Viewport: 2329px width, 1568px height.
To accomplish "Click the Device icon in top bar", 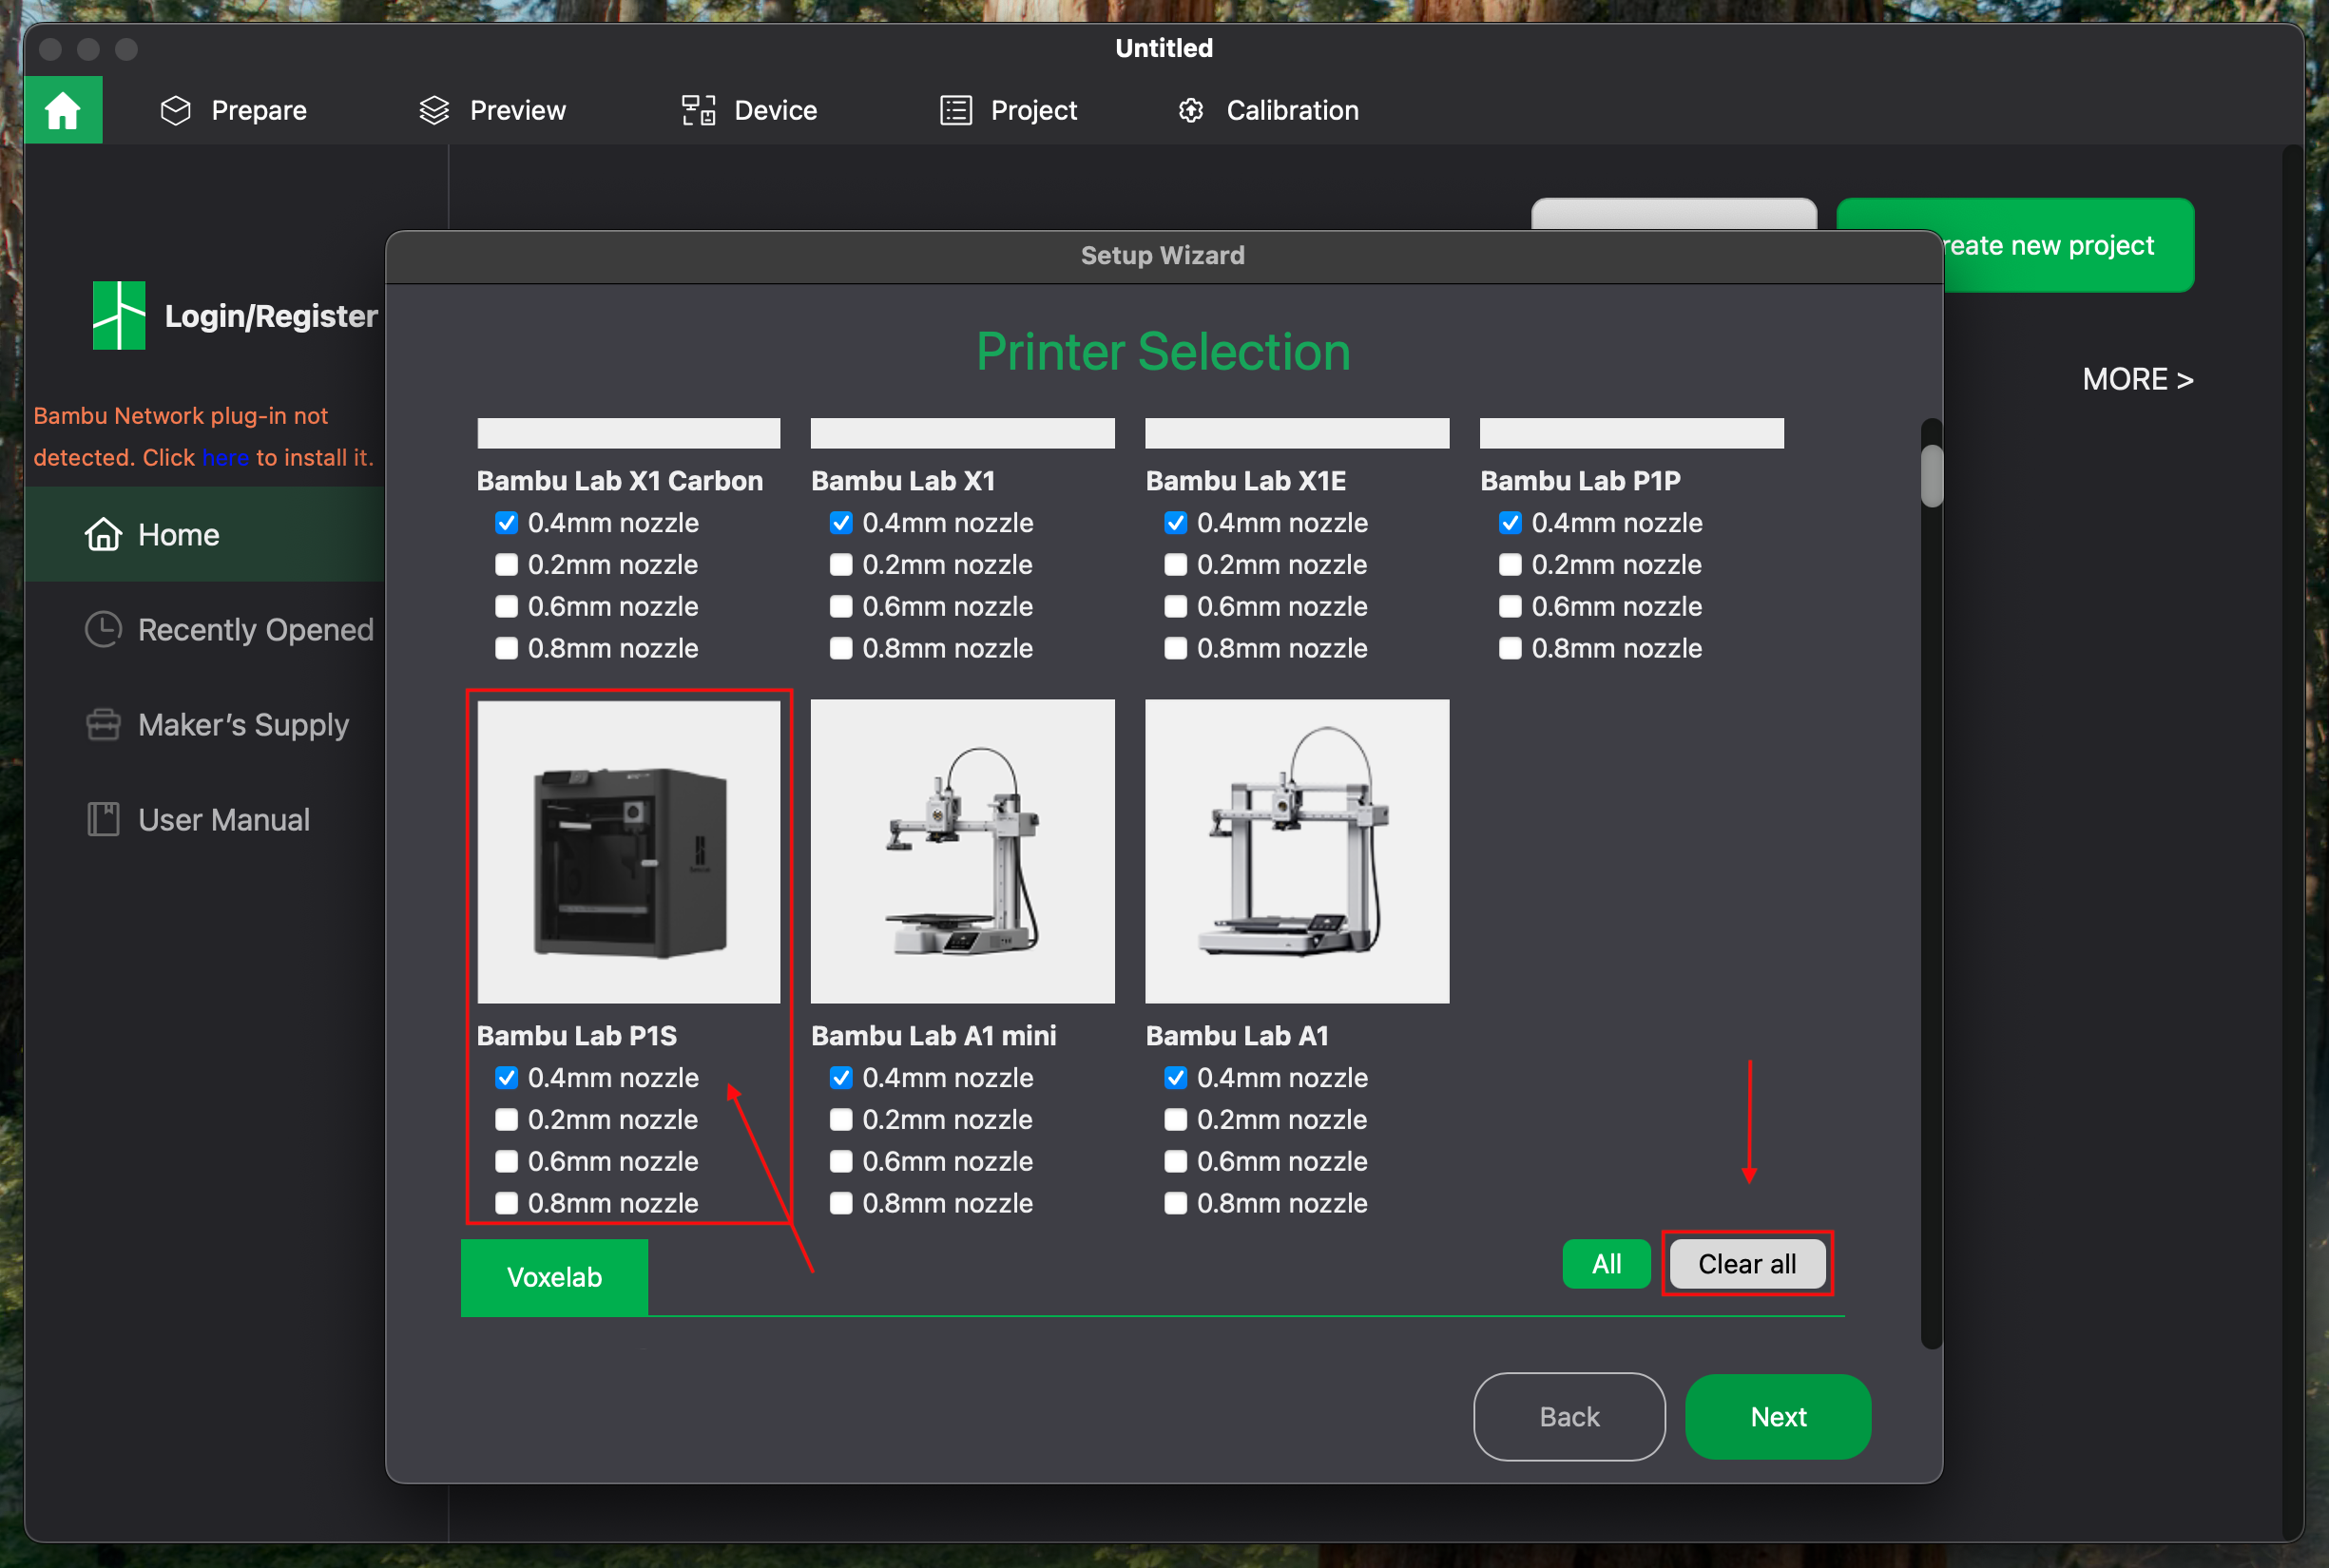I will click(699, 110).
